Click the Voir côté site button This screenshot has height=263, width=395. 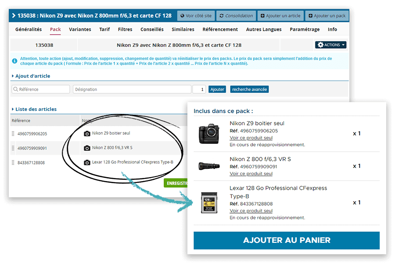[196, 16]
